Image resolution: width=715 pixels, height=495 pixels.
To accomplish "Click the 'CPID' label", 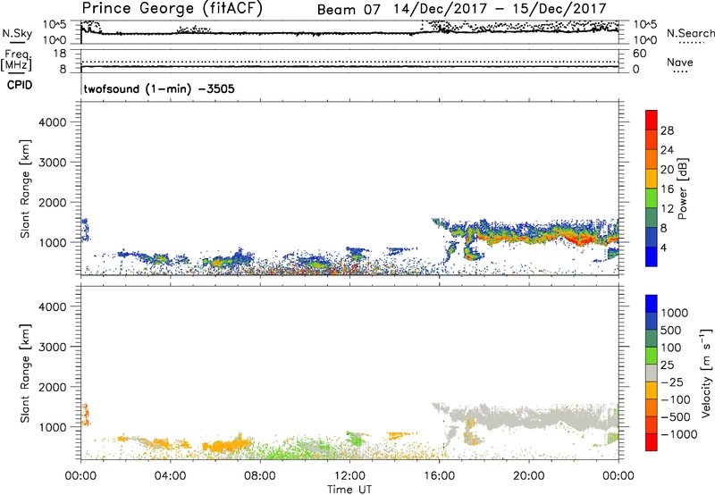I will (19, 85).
